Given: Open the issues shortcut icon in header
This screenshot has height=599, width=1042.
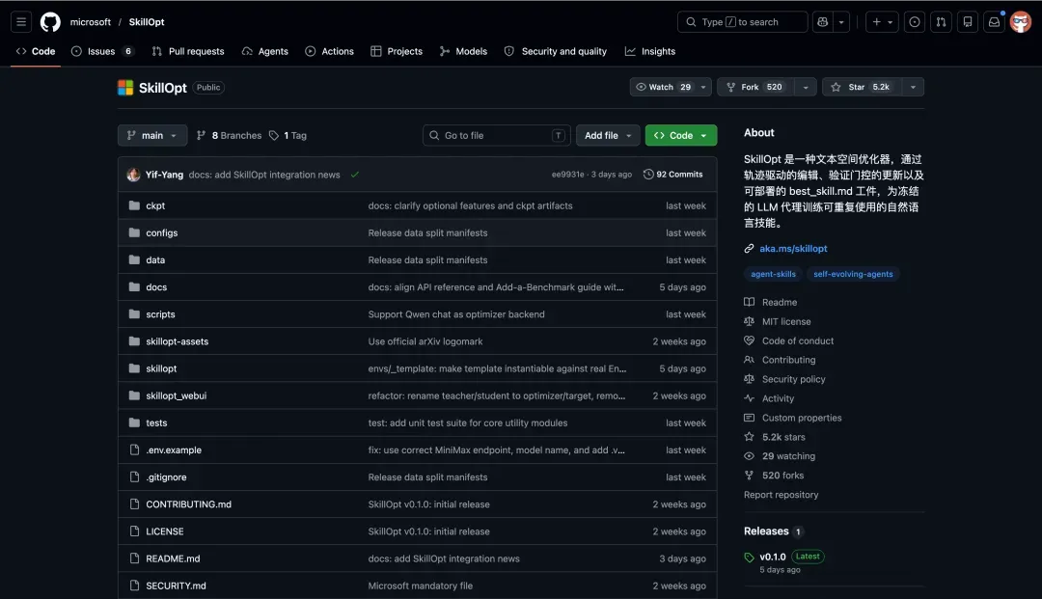Looking at the screenshot, I should pos(915,22).
